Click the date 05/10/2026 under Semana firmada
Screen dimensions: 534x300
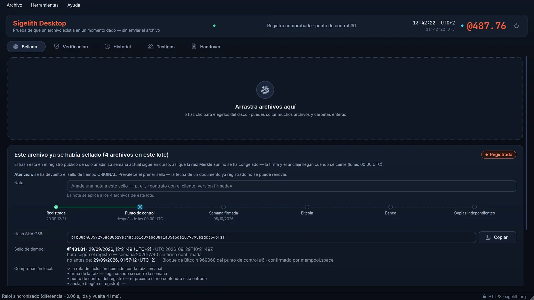[x=224, y=219]
